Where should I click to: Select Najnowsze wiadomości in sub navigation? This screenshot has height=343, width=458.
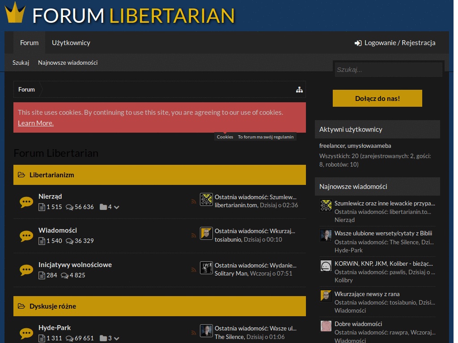(x=68, y=63)
